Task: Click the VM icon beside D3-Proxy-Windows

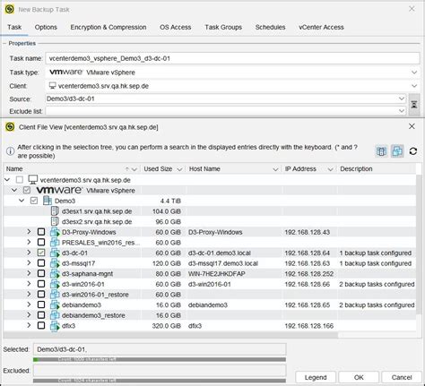Action: pos(55,232)
